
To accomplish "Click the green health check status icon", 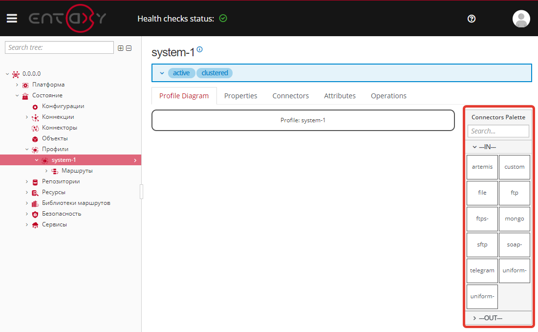I will click(x=223, y=19).
